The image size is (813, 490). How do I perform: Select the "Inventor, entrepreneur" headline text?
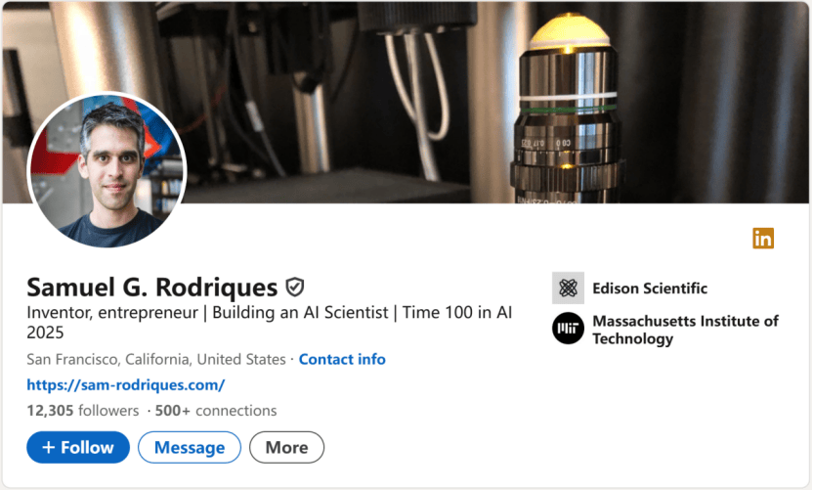coord(112,312)
